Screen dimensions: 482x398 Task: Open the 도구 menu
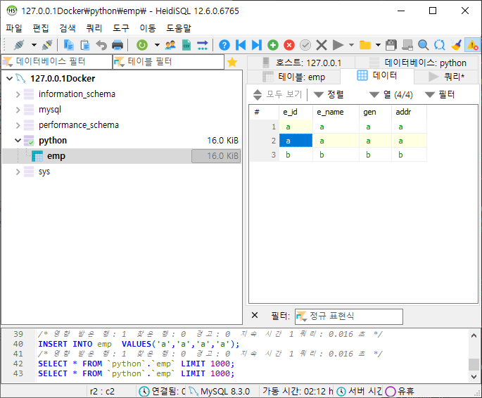click(x=121, y=28)
